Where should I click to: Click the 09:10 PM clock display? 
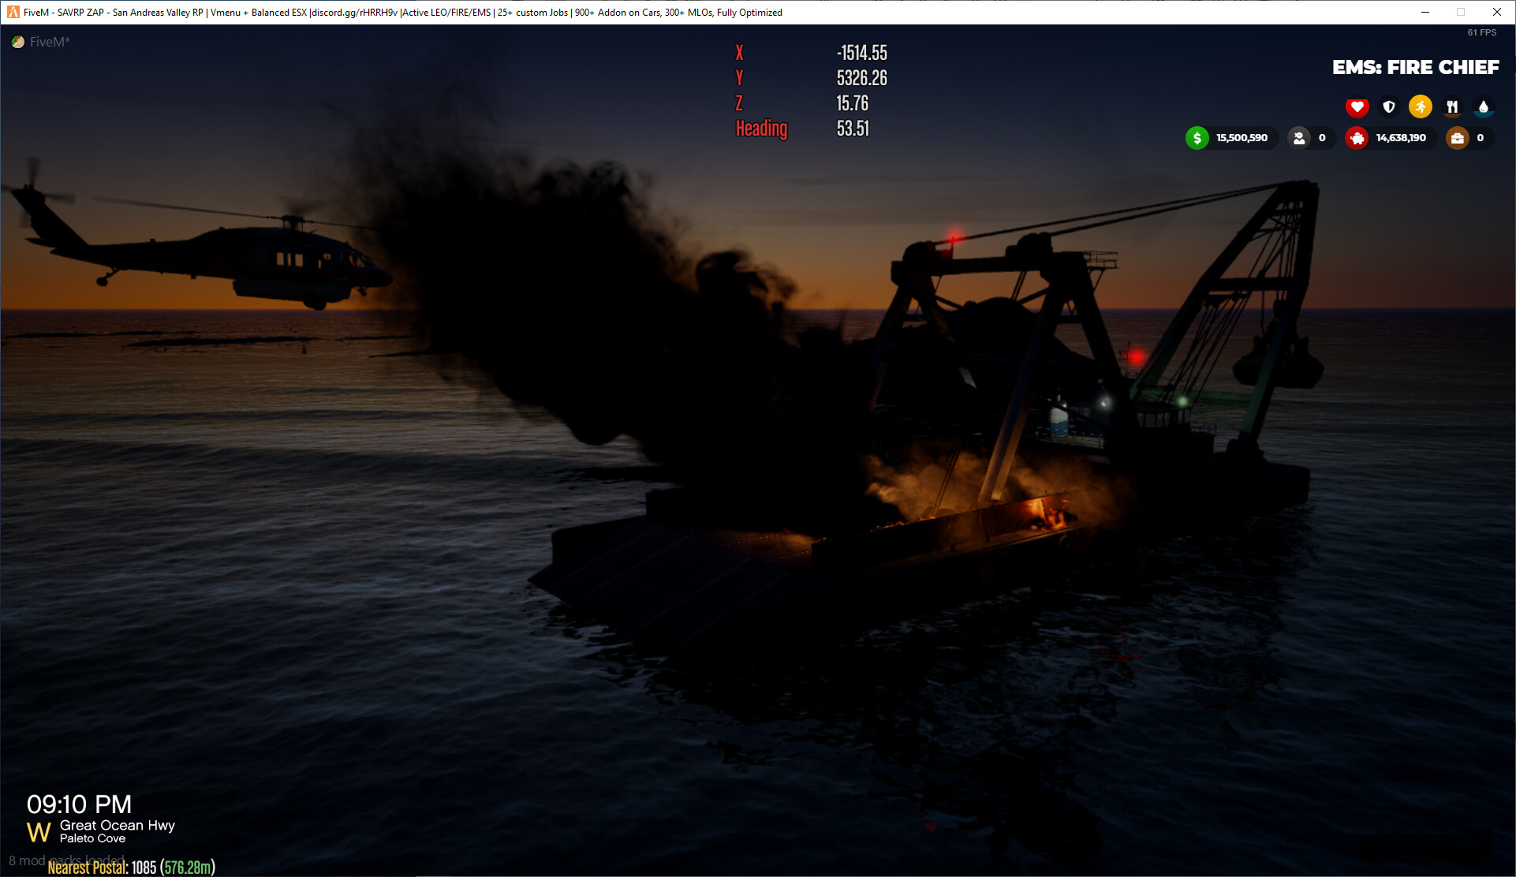pos(79,804)
